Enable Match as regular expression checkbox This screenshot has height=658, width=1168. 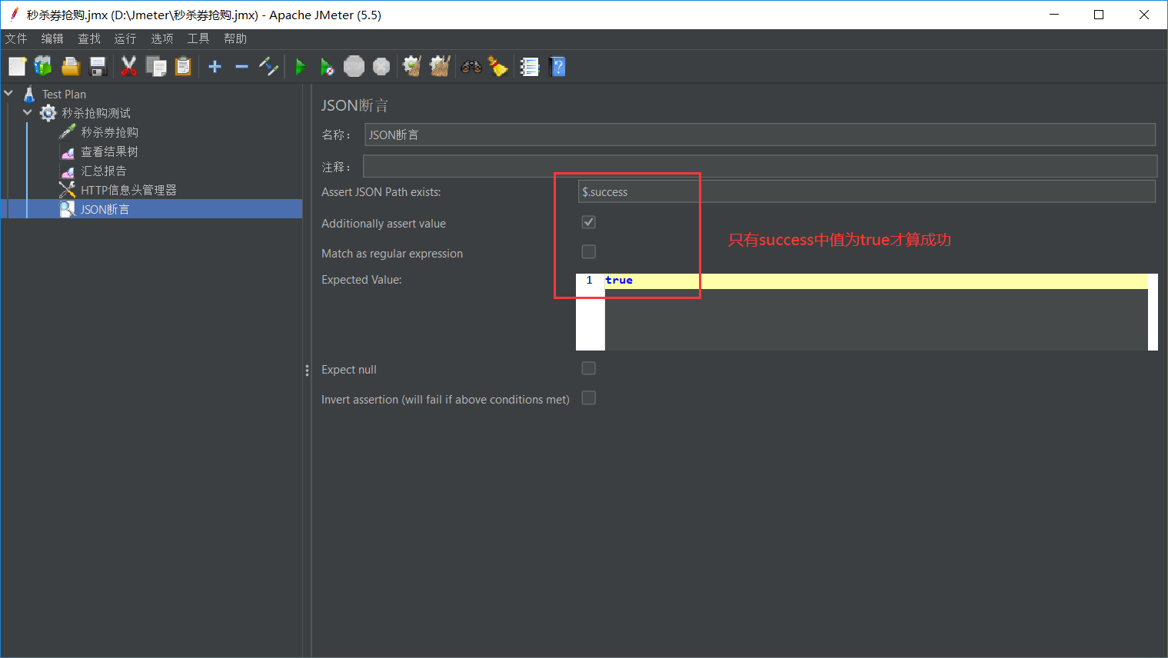click(x=589, y=252)
